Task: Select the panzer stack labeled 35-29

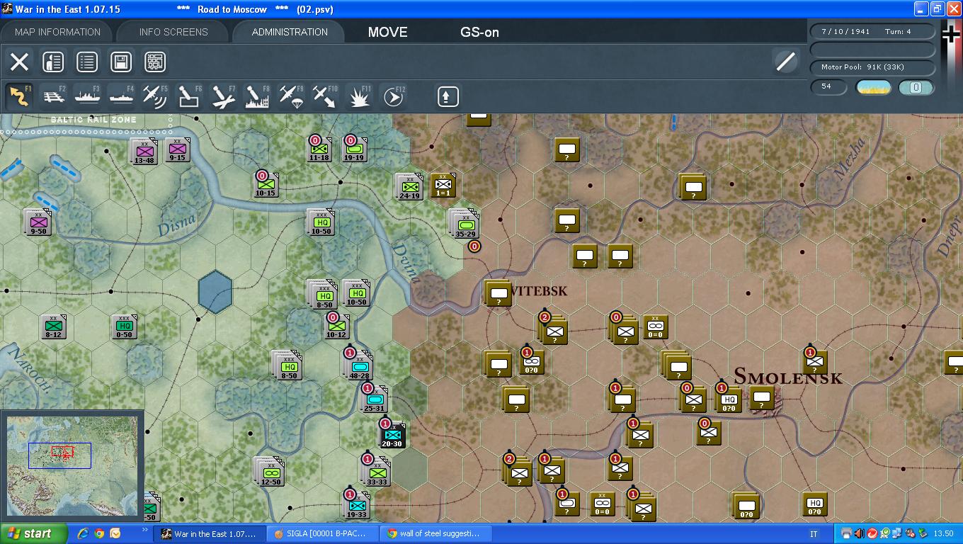Action: 464,223
